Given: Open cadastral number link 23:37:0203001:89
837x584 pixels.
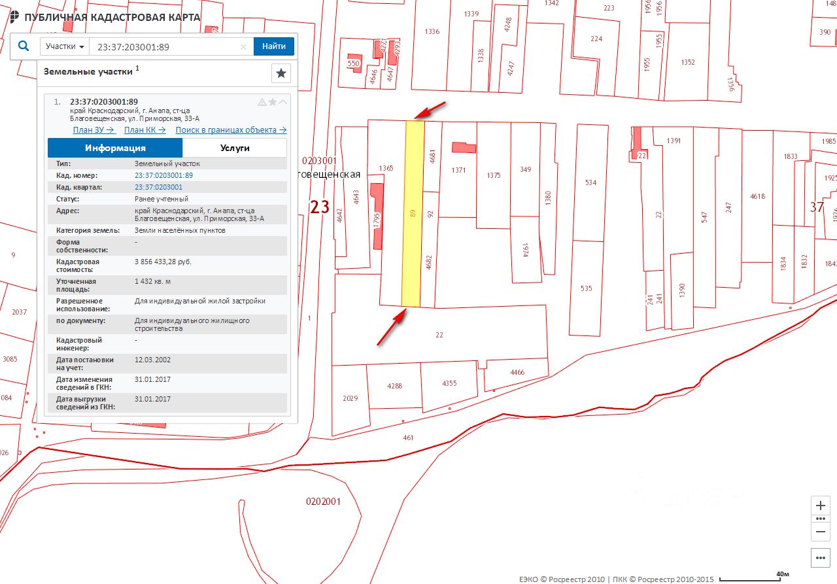Looking at the screenshot, I should (163, 175).
